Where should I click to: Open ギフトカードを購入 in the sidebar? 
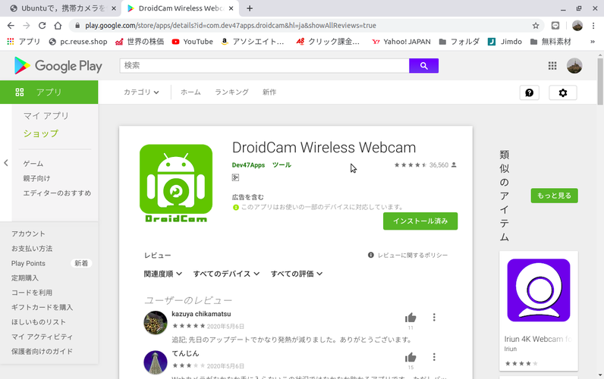[x=42, y=307]
